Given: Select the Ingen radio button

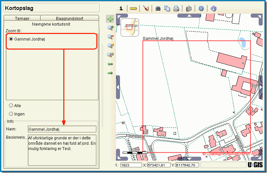Looking at the screenshot, I should (x=11, y=114).
